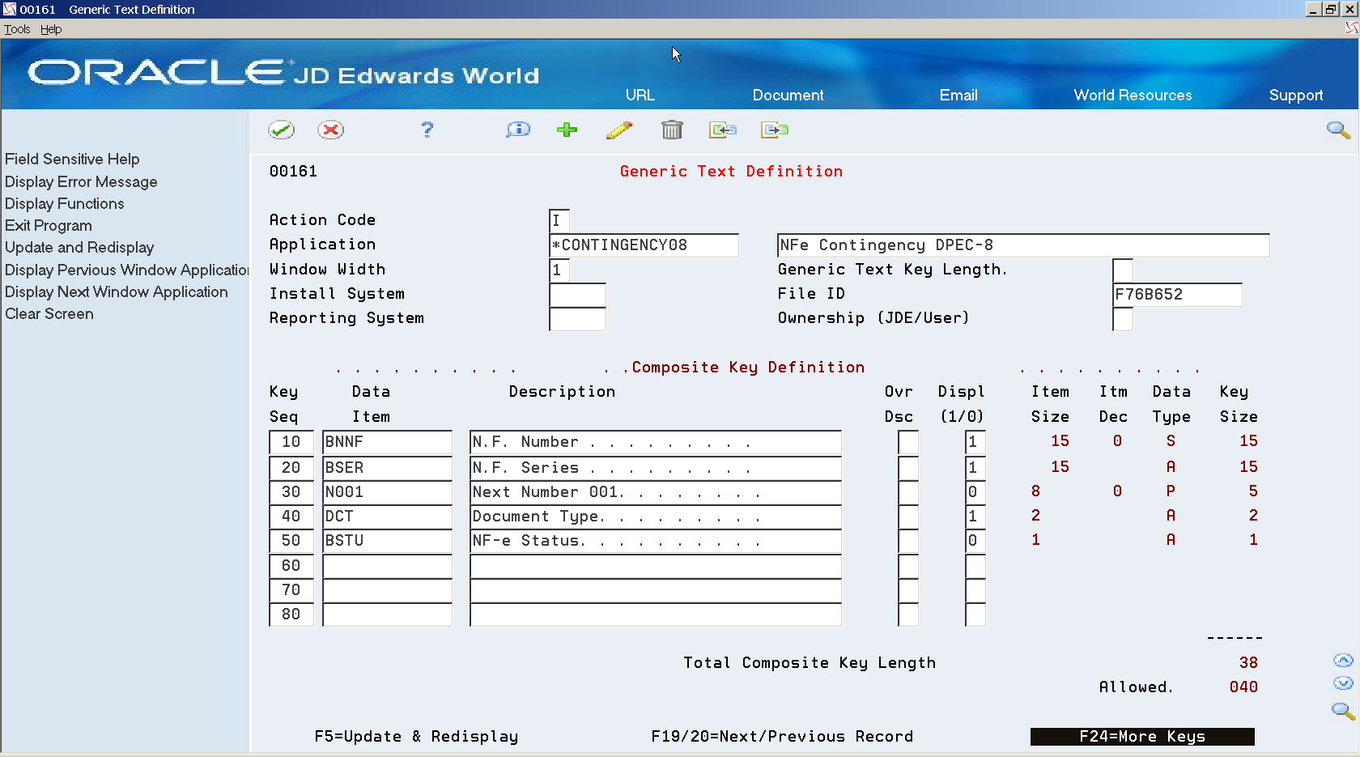Click the Ovr Dsc field for BSER row
The height and width of the screenshot is (757, 1360).
(908, 468)
